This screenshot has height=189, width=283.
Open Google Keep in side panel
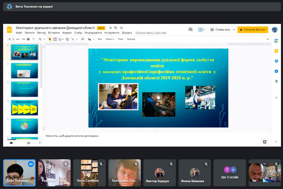click(276, 51)
